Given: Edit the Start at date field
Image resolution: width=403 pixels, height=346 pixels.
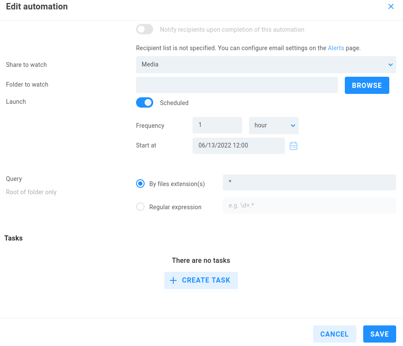Looking at the screenshot, I should [239, 146].
